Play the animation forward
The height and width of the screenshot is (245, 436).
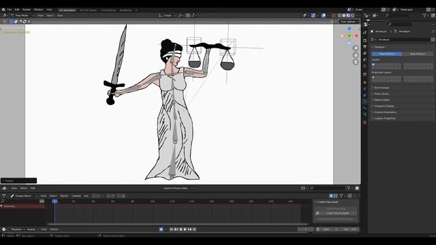pos(185,229)
